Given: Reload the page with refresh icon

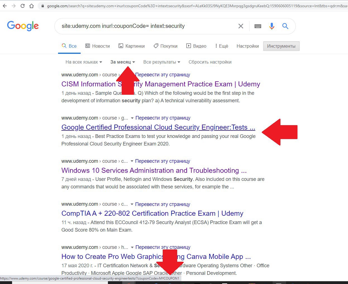Looking at the screenshot, I should click(x=23, y=6).
